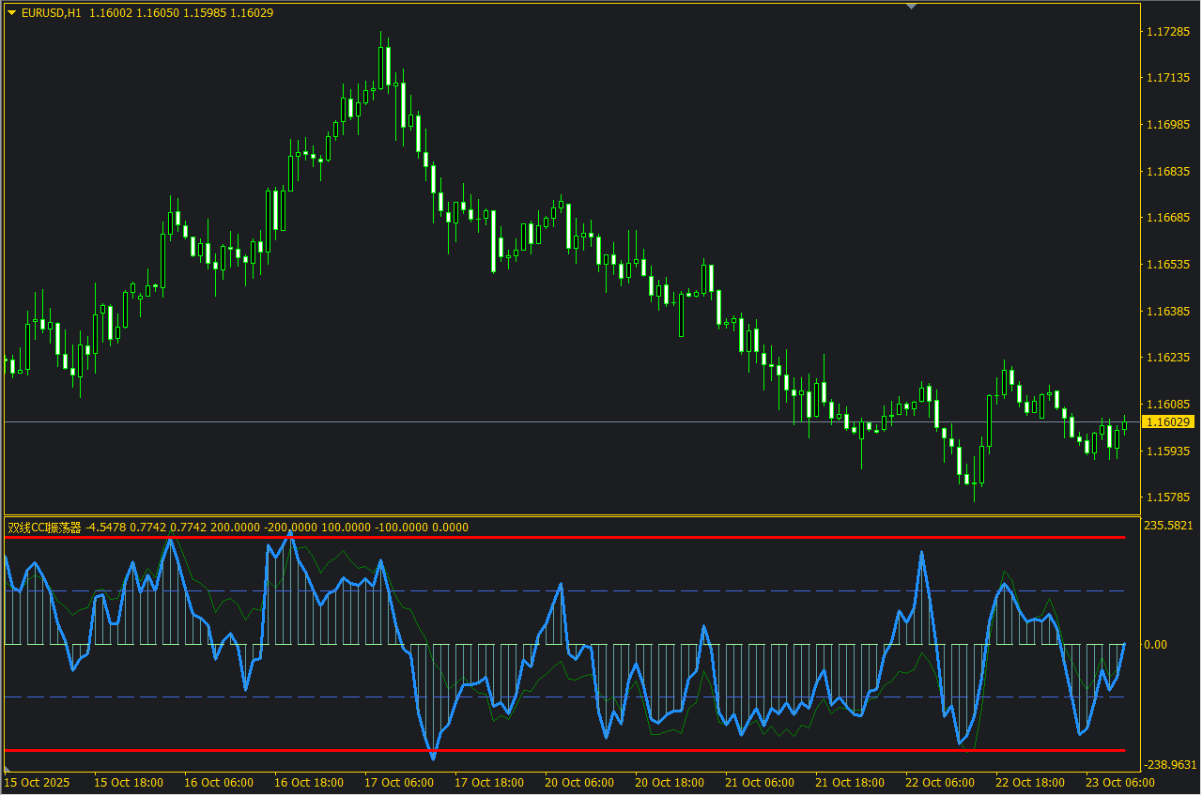Image resolution: width=1202 pixels, height=796 pixels.
Task: Click the 1.16385 price scale label
Action: point(1169,311)
